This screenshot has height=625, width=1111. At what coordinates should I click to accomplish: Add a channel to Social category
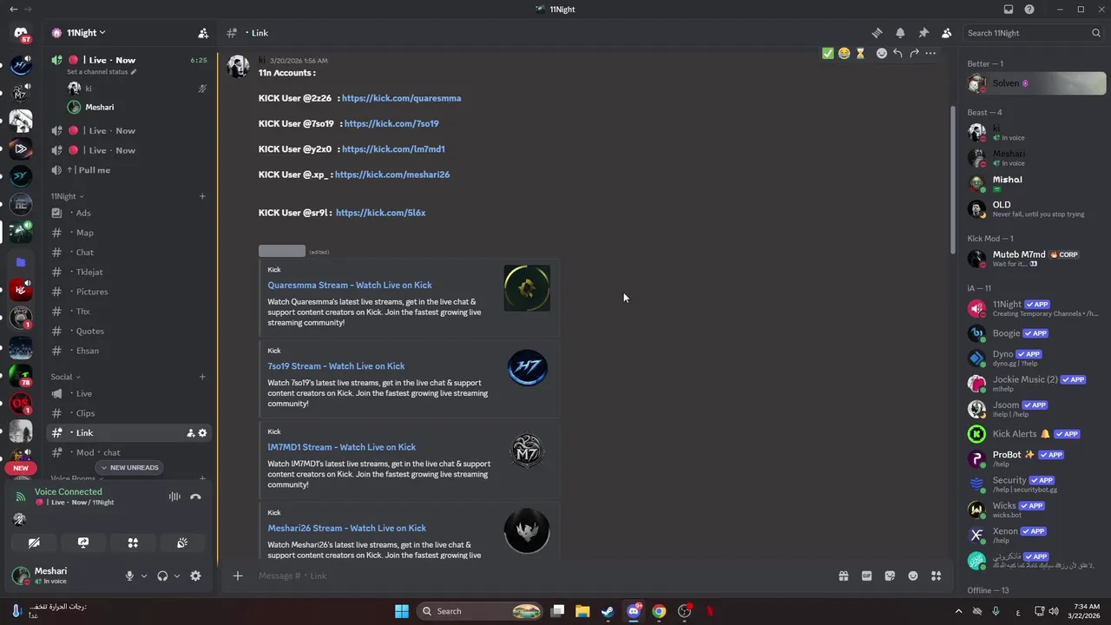202,377
